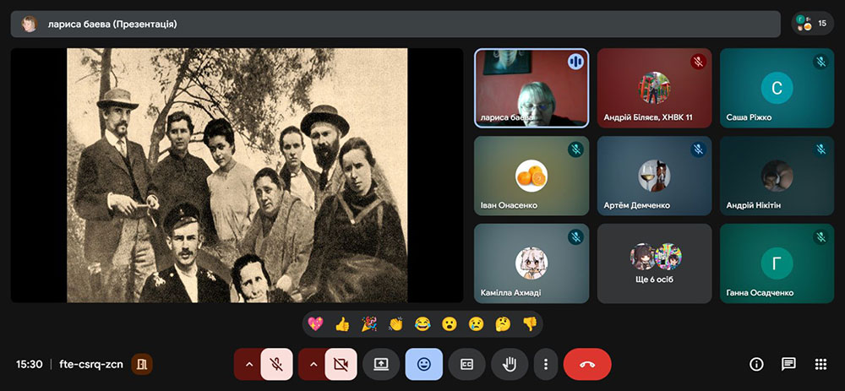845x391 pixels.
Task: Click the building icon next to meeting code
Action: [x=142, y=364]
